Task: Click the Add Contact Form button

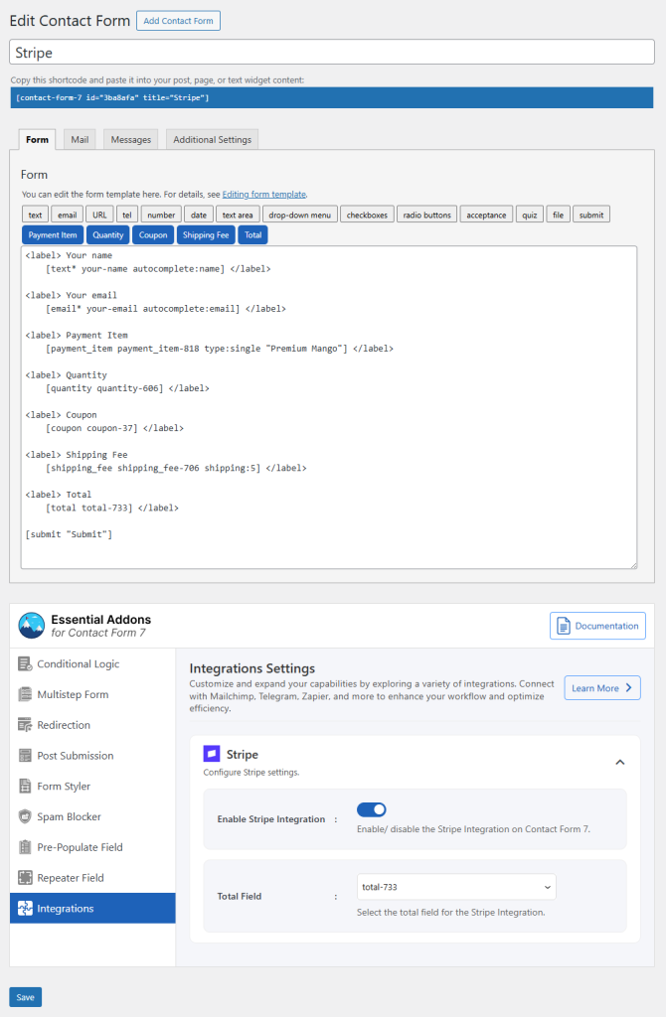Action: [179, 21]
